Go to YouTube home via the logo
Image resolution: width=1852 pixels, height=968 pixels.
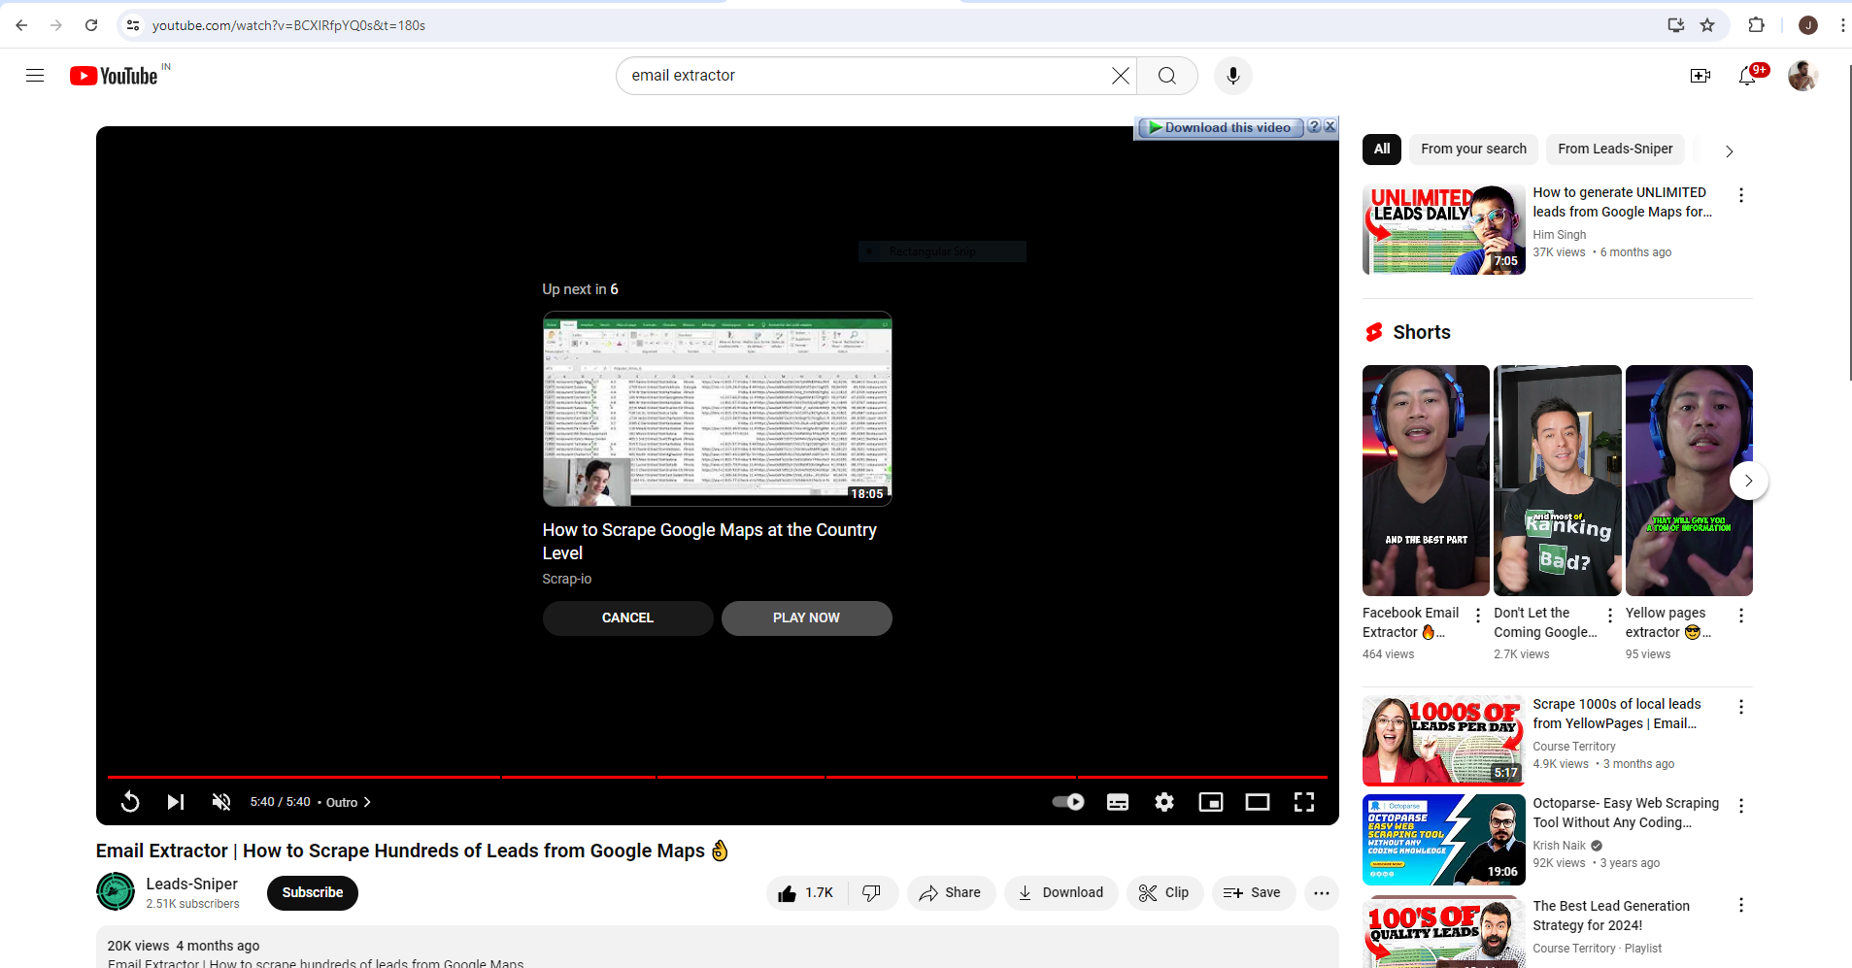[114, 76]
